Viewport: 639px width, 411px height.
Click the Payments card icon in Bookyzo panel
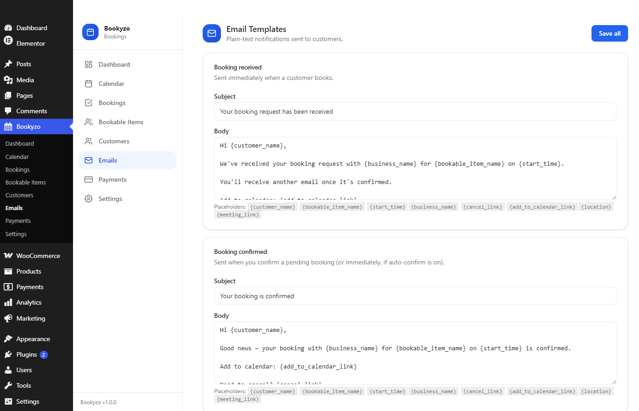pos(89,179)
